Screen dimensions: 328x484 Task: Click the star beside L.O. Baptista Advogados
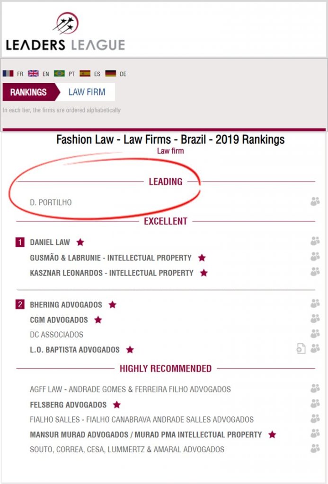pos(130,350)
